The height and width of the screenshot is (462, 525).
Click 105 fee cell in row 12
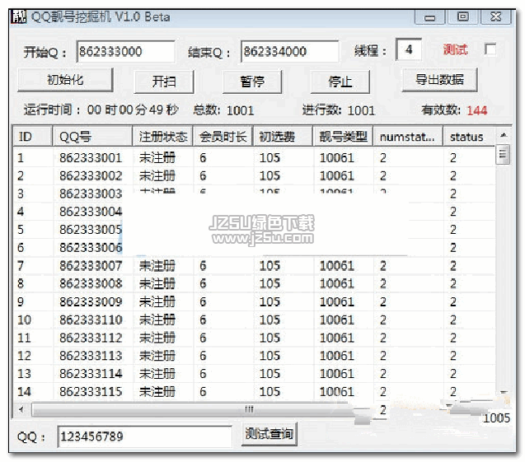coord(270,356)
